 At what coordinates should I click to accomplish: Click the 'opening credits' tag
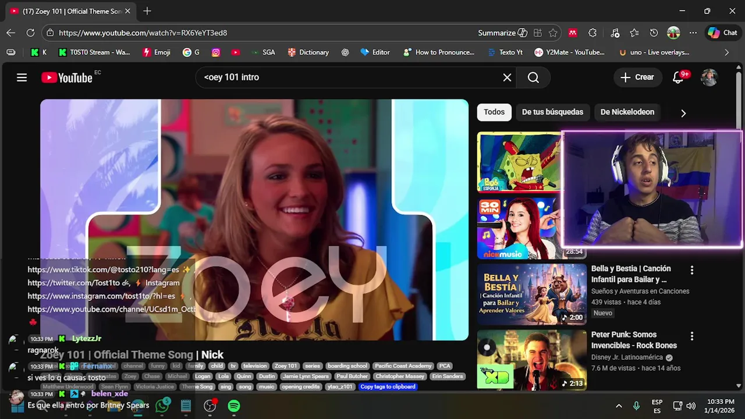(x=301, y=386)
